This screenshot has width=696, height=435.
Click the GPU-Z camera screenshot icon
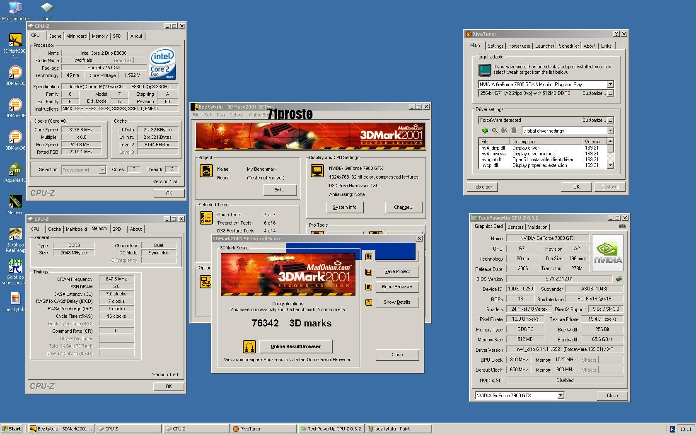pyautogui.click(x=622, y=226)
